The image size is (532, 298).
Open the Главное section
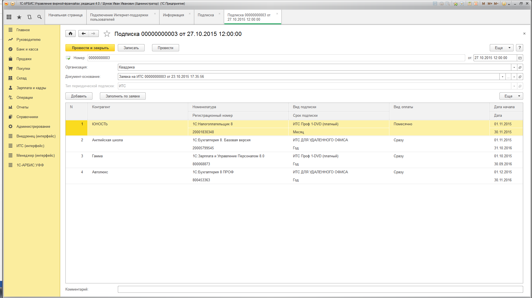pos(23,30)
